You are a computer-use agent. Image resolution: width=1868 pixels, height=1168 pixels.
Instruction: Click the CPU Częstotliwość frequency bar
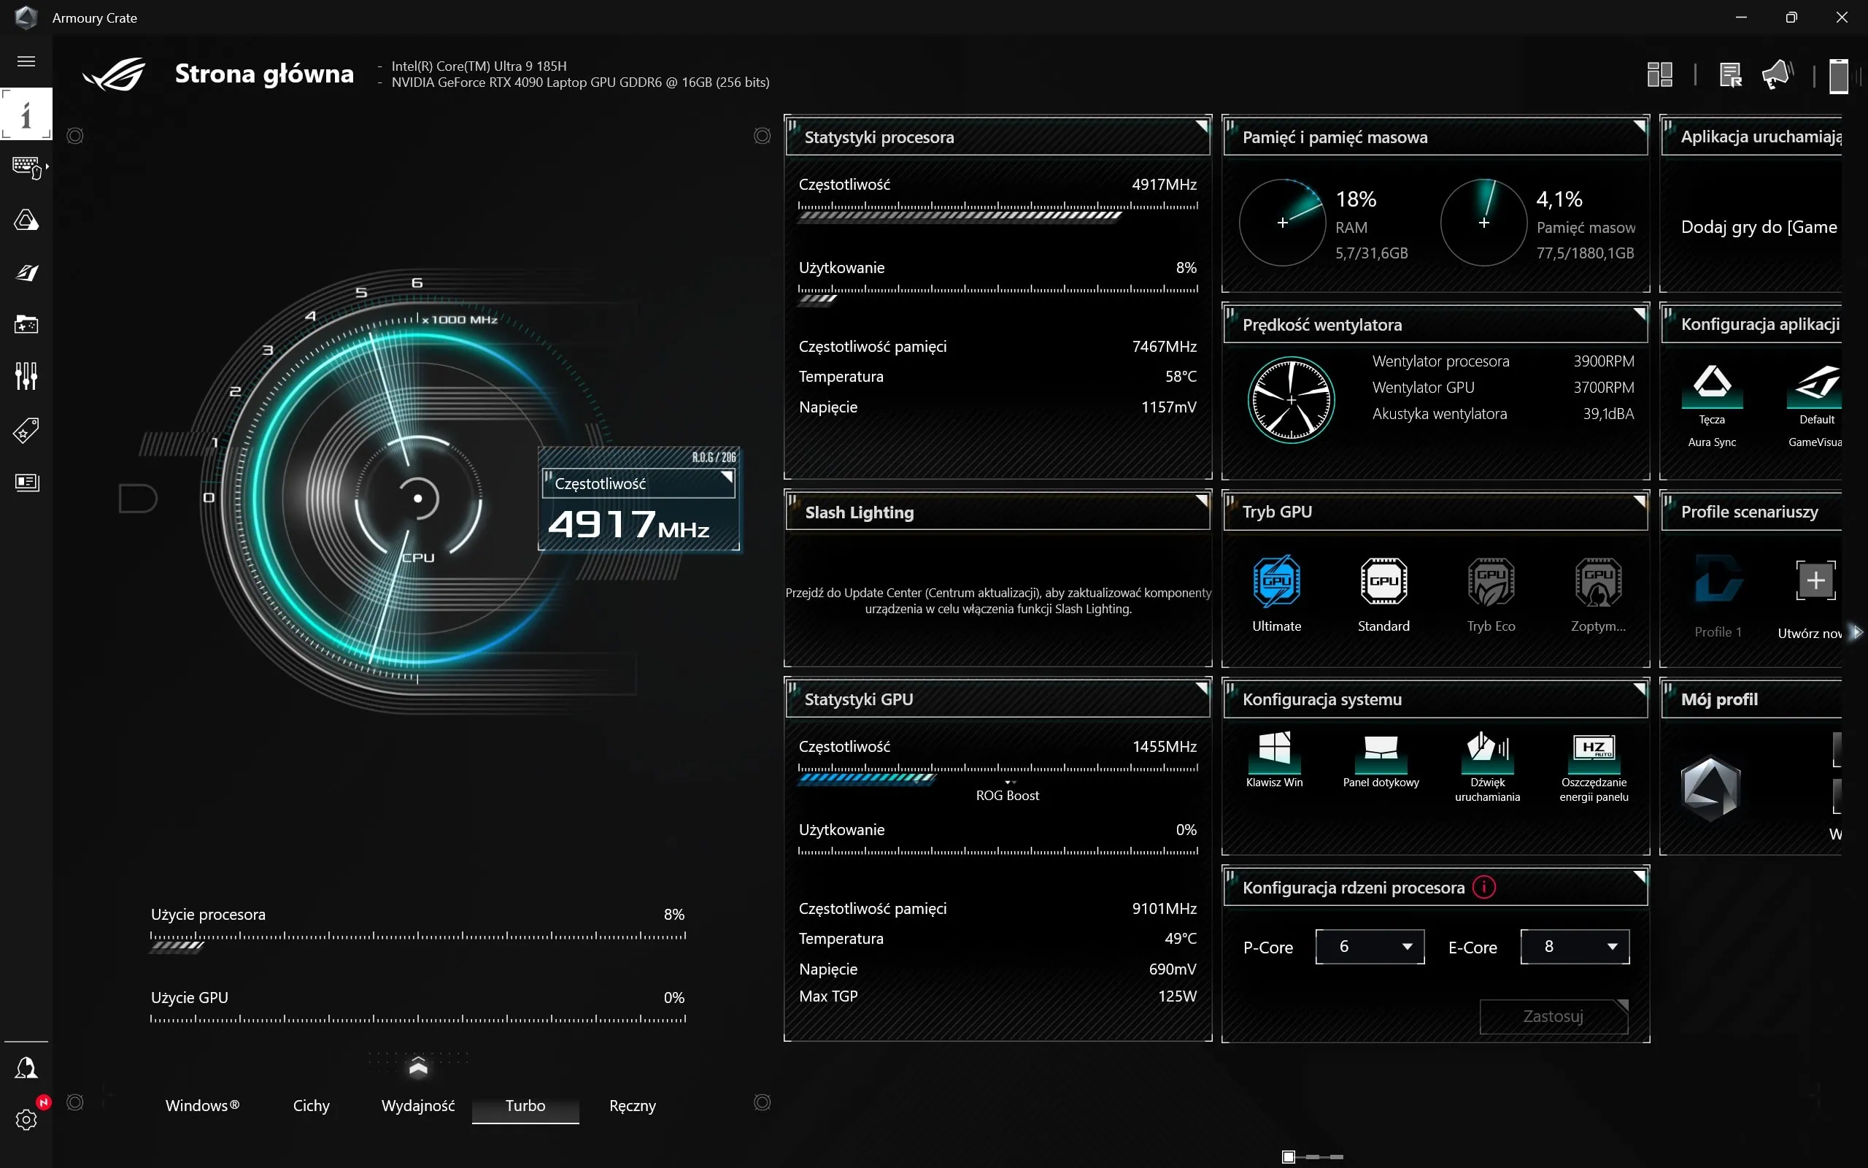pos(997,211)
